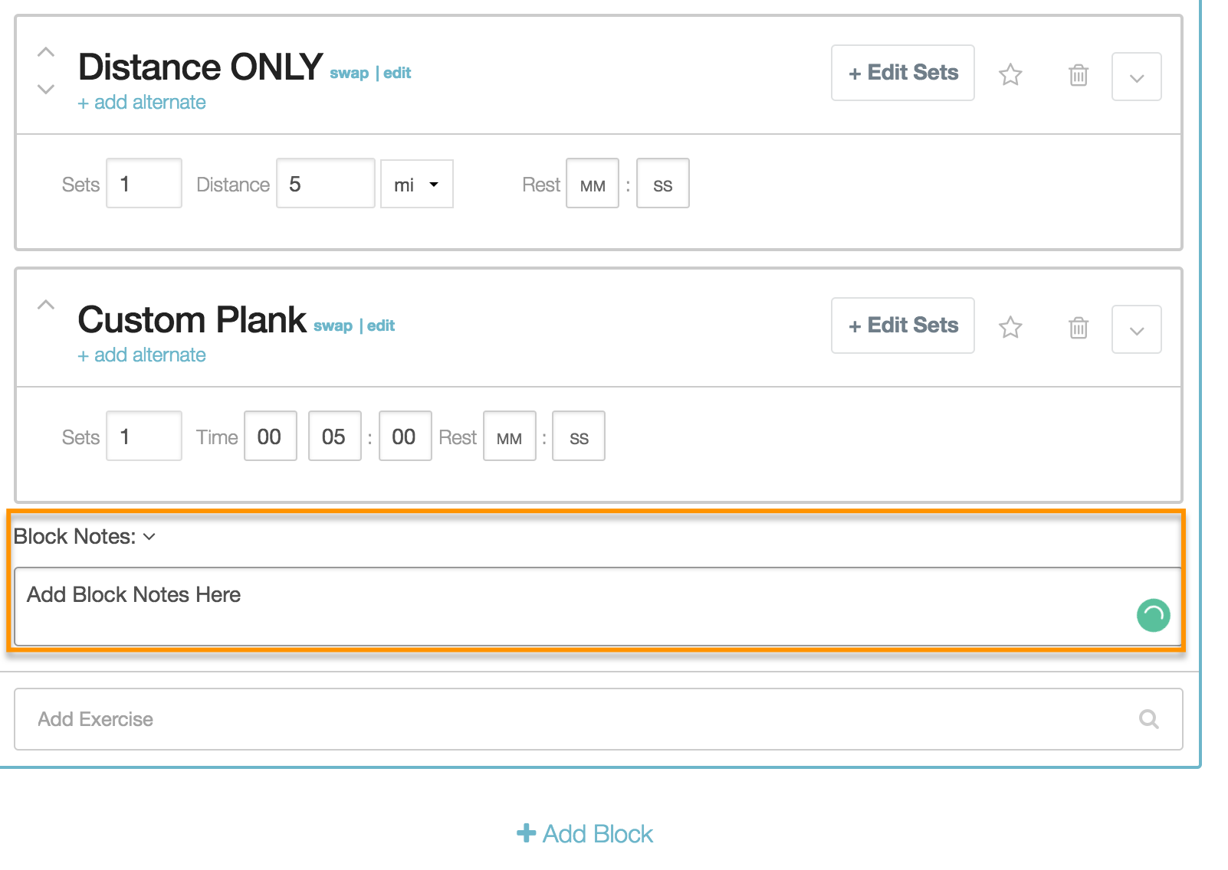Click the search icon in Add Exercise
This screenshot has width=1228, height=870.
point(1148,719)
